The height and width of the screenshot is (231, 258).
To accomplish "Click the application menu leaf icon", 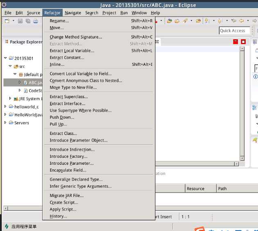I will click(7, 226).
